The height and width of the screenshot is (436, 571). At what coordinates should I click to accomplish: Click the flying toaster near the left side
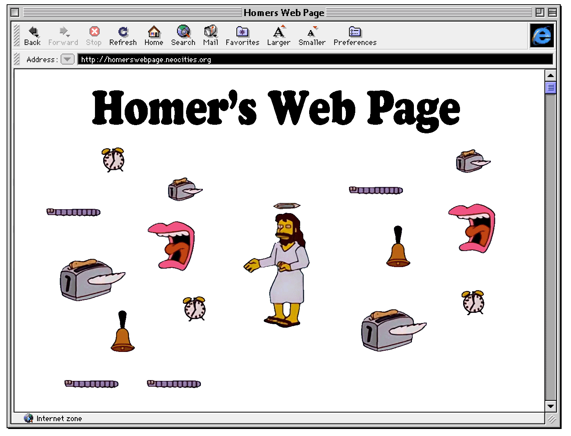point(88,280)
